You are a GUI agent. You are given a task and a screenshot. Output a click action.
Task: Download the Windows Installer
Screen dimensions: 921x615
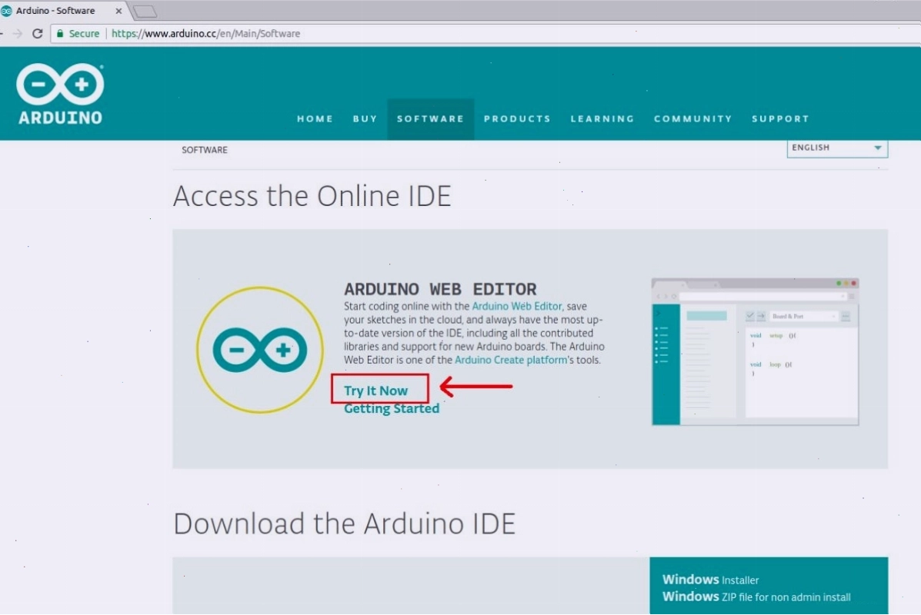pos(711,580)
